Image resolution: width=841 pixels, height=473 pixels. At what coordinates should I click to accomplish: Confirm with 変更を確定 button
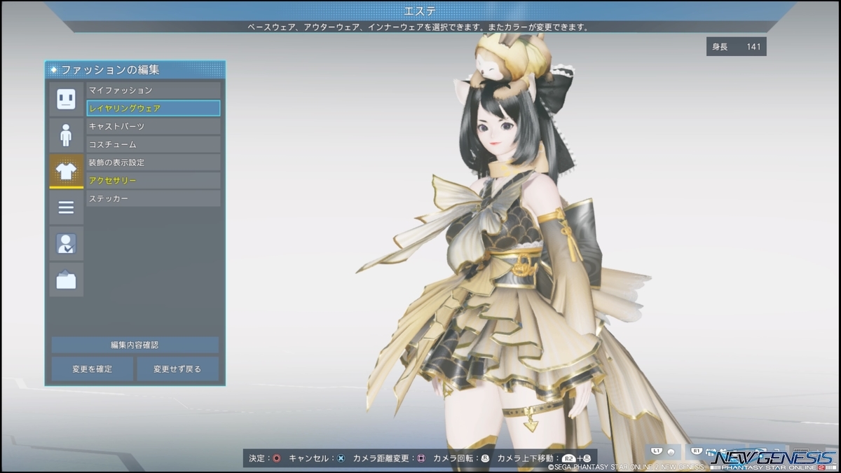(92, 369)
